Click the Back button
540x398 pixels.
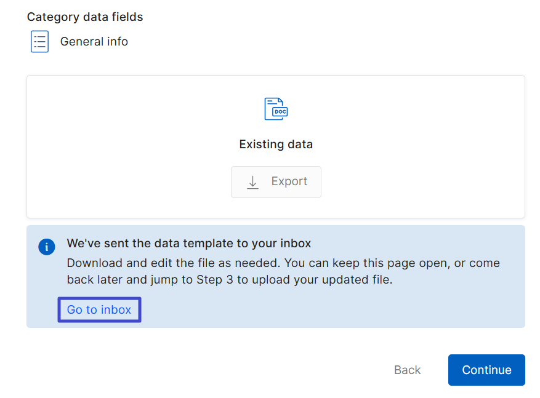tap(406, 370)
